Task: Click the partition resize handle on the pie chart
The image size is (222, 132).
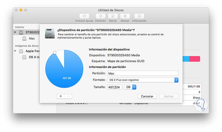Action: (55, 53)
